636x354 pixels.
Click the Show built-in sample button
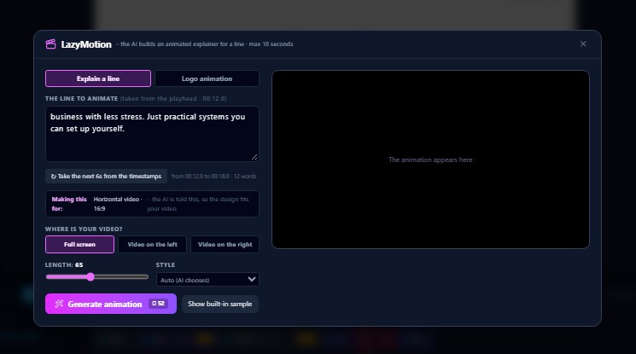[220, 304]
